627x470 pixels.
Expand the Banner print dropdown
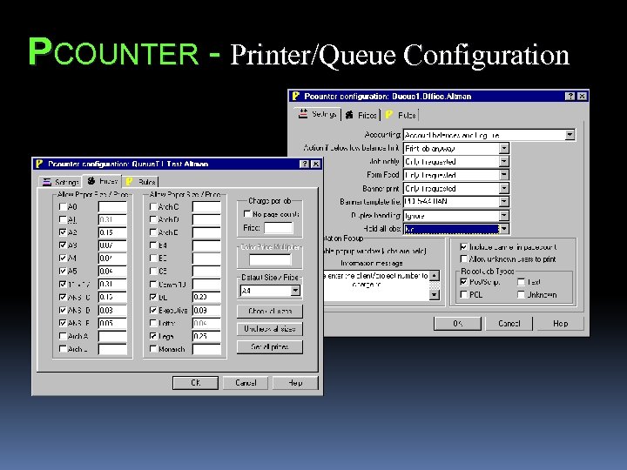(504, 188)
